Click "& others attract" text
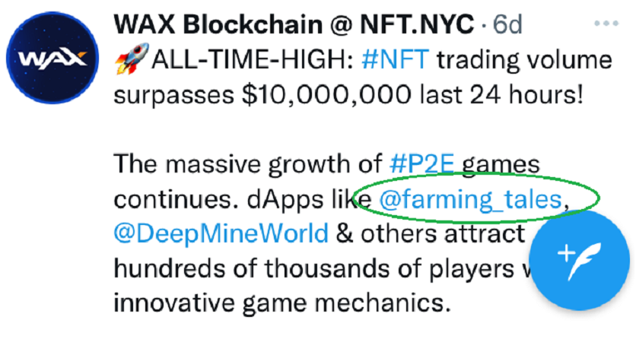 pyautogui.click(x=430, y=233)
